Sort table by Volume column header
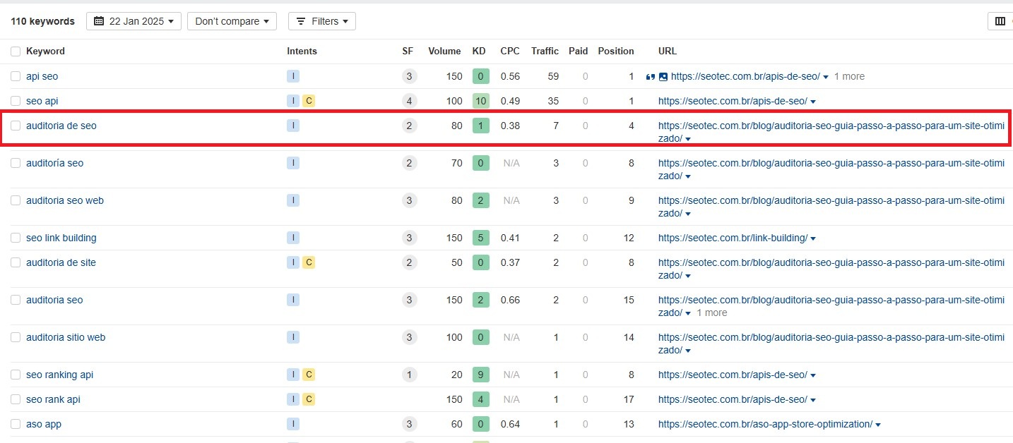This screenshot has height=443, width=1013. pos(444,51)
